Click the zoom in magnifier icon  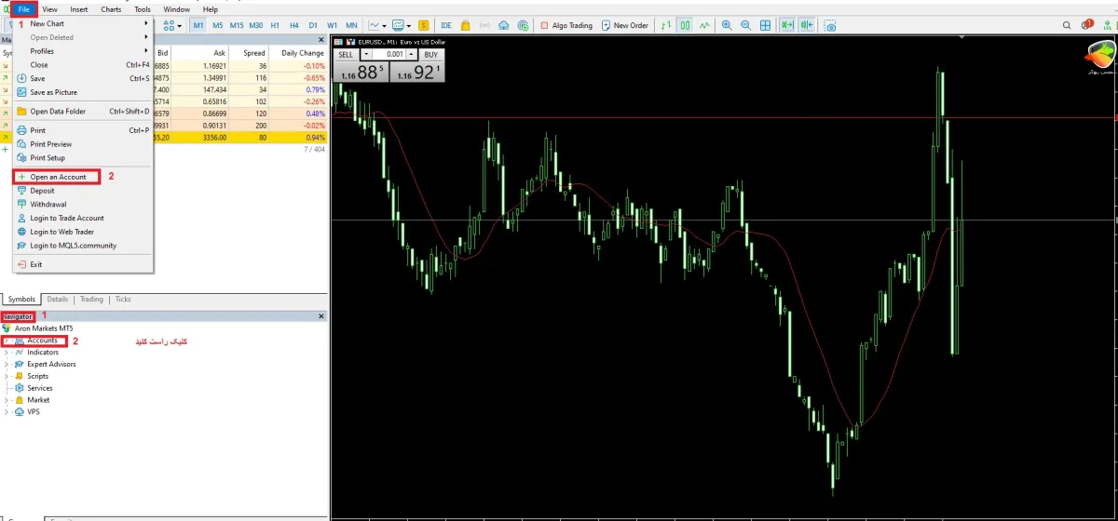click(727, 25)
